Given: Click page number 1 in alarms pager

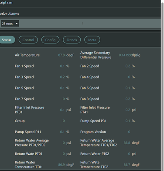Looking at the screenshot, I should coord(82,24).
